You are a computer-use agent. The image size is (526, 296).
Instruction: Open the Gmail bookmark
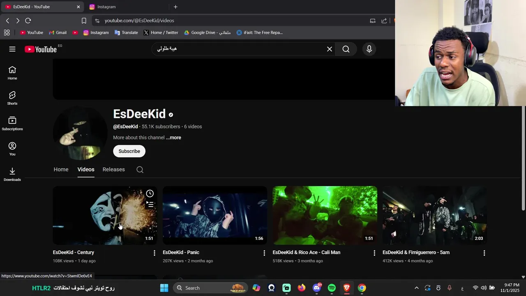[x=58, y=32]
